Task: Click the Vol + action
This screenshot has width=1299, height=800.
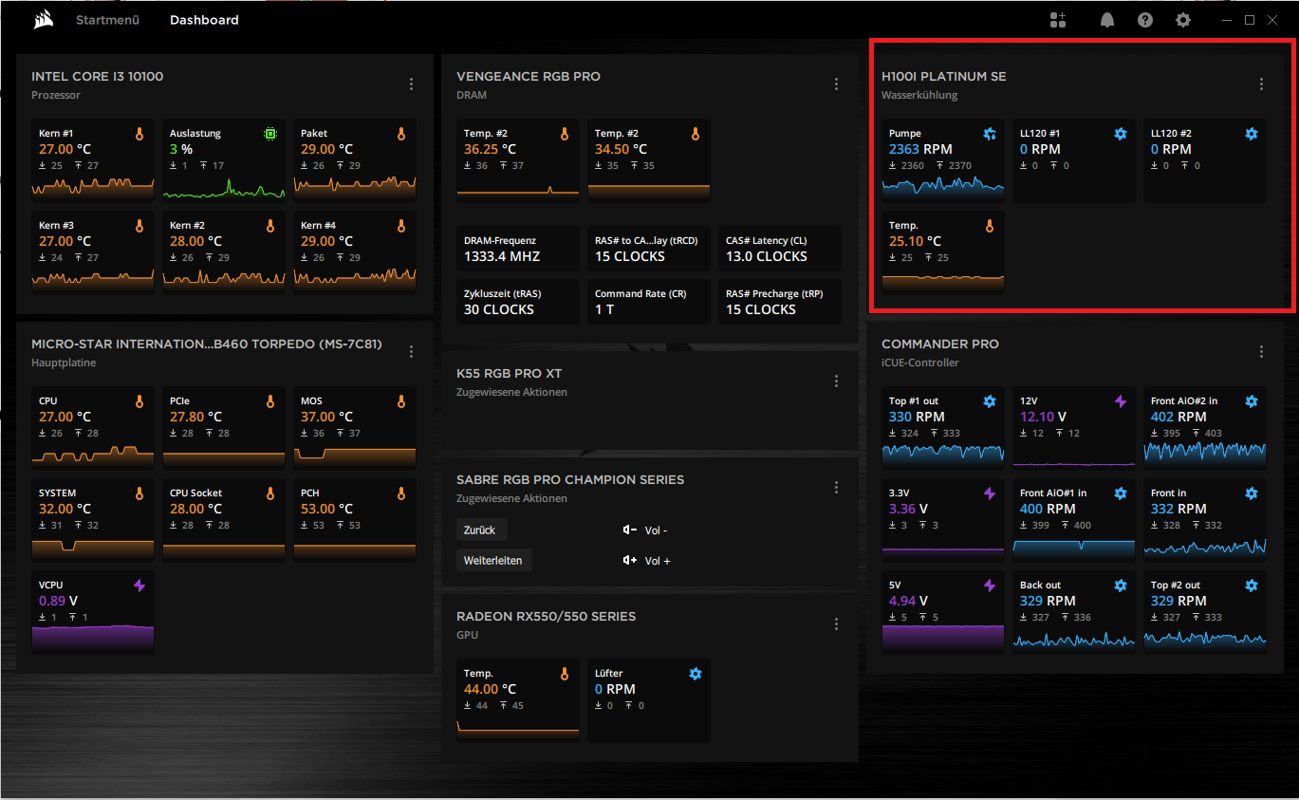Action: (646, 561)
